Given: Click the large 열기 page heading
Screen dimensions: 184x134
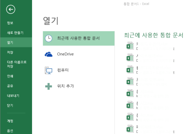Looking at the screenshot, I should click(51, 21).
